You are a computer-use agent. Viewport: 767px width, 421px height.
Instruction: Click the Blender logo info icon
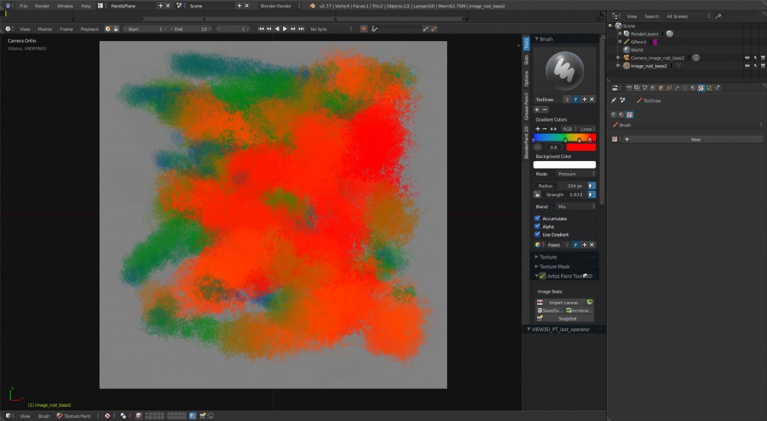pos(311,5)
